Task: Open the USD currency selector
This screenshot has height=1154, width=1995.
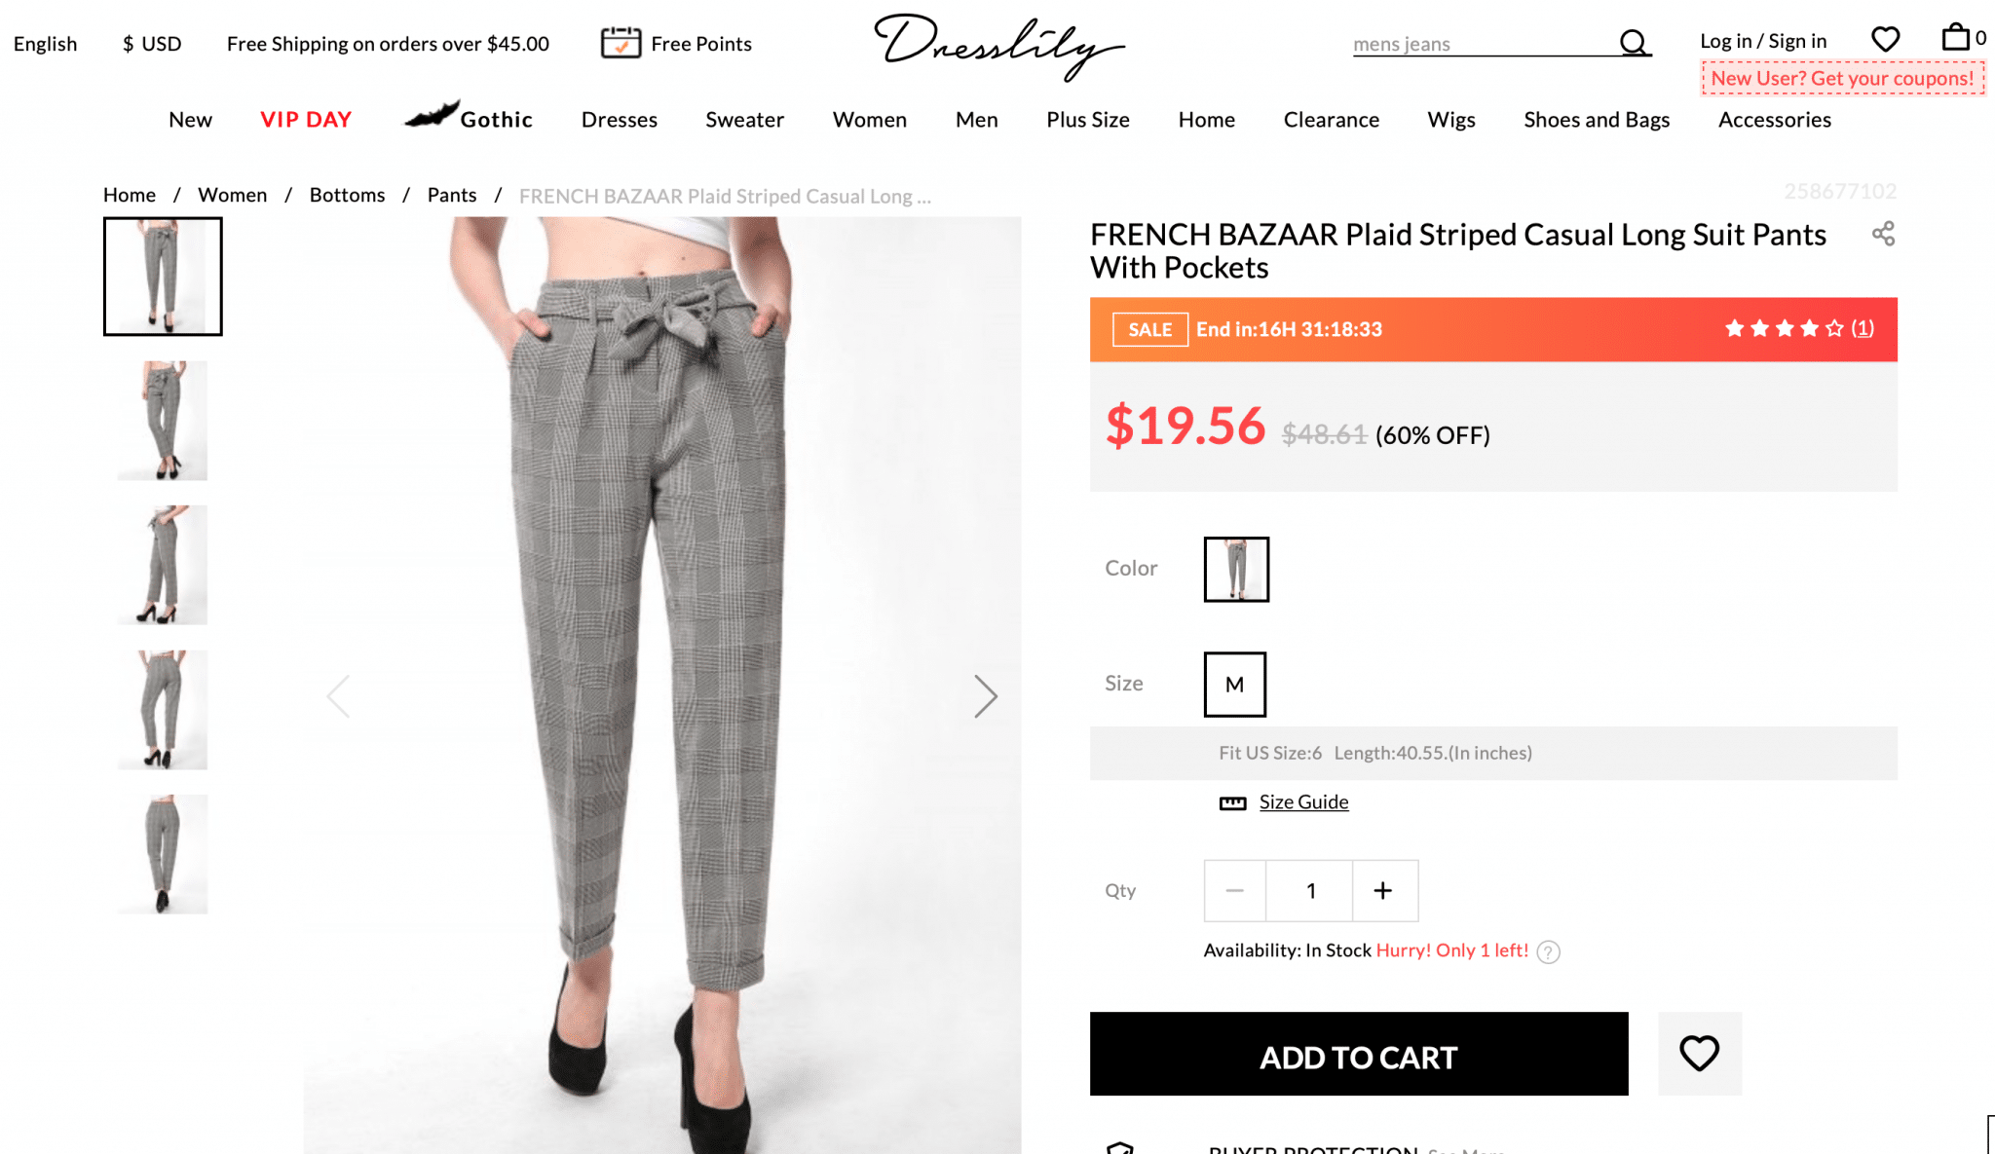Action: tap(152, 44)
